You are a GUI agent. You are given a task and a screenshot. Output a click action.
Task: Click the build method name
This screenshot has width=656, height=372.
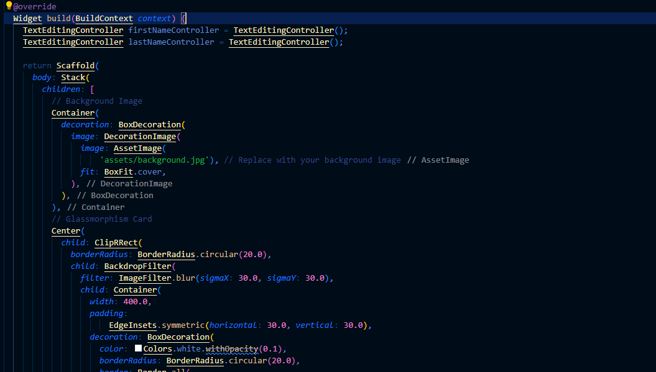(x=58, y=19)
